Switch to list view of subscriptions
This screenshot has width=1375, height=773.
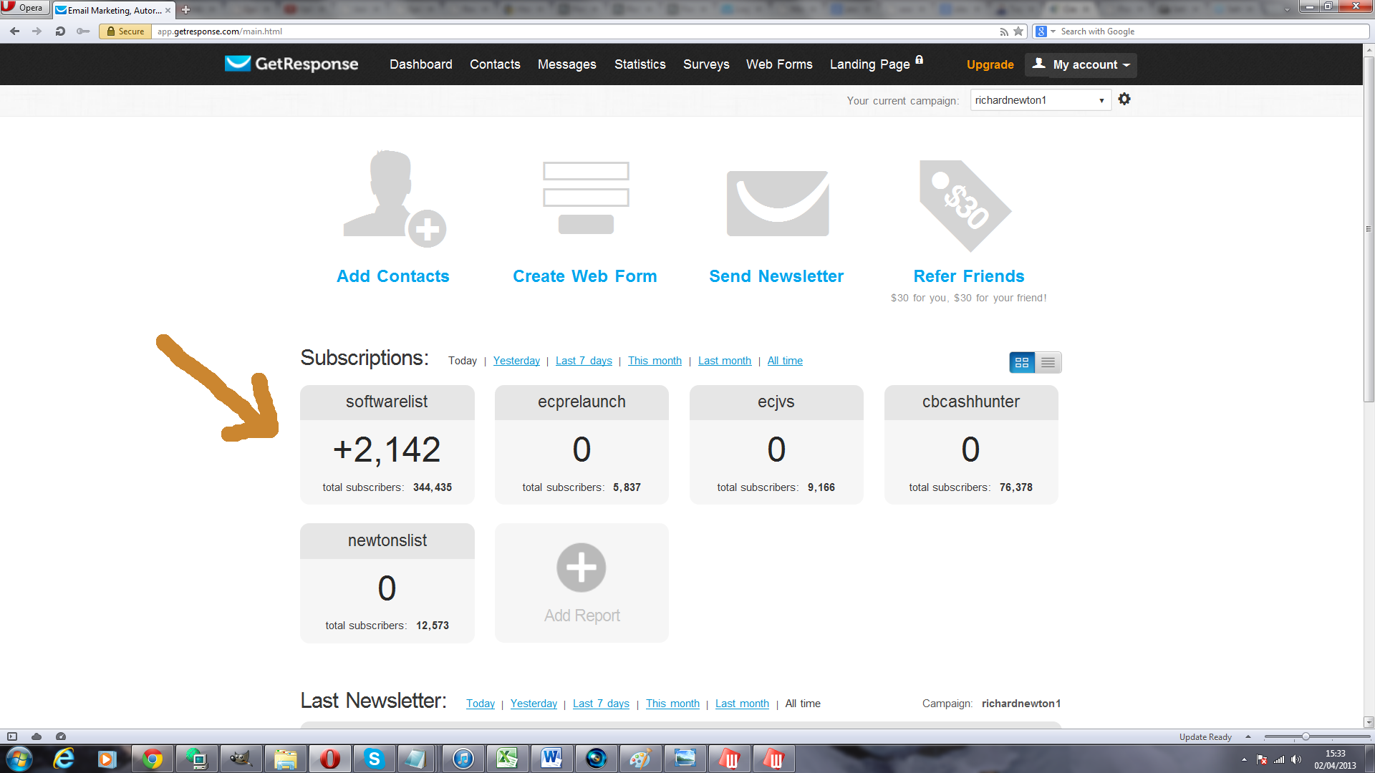pyautogui.click(x=1048, y=363)
